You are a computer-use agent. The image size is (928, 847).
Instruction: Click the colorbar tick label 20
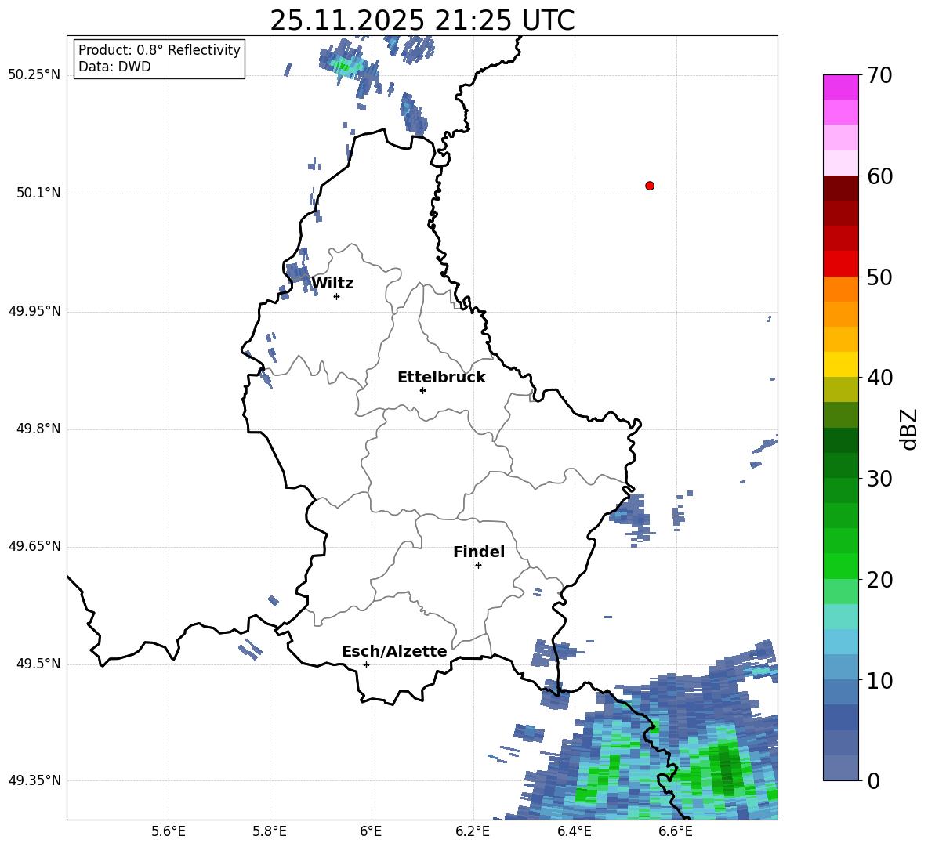coord(879,580)
